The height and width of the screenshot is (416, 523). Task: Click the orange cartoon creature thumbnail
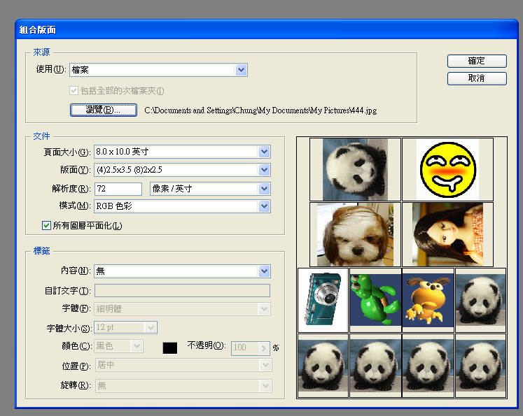point(428,300)
